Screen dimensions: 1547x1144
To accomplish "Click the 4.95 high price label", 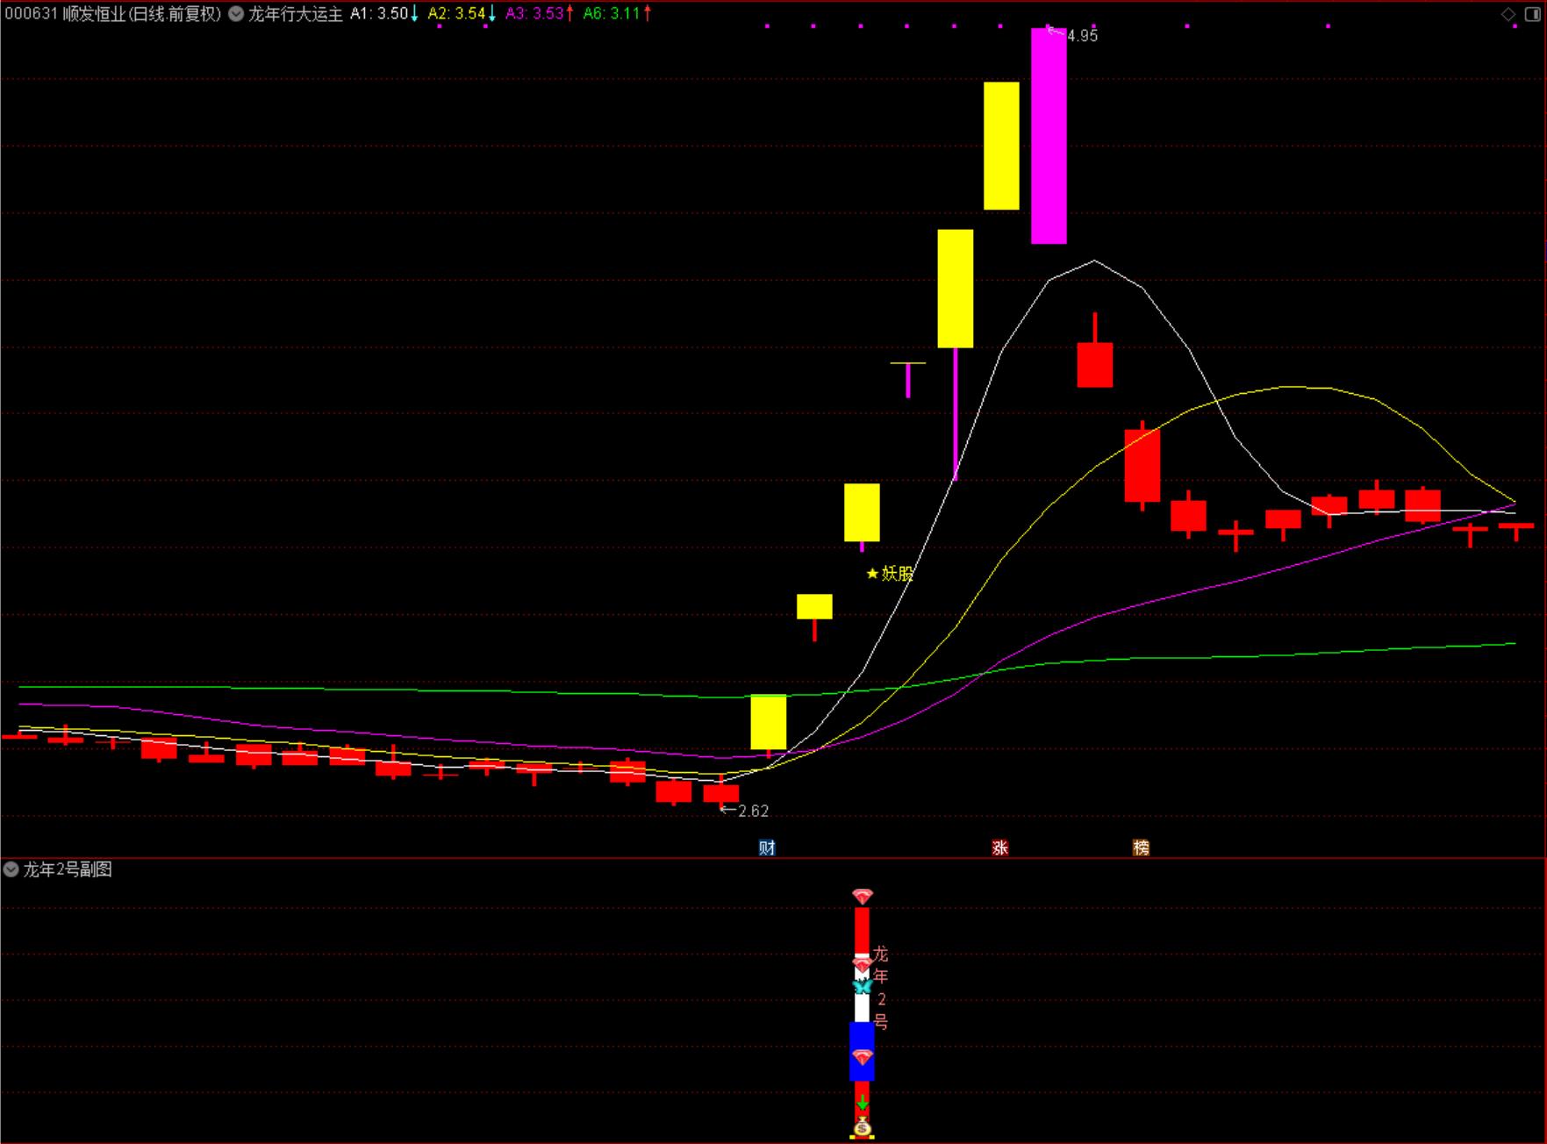I will click(x=1082, y=36).
